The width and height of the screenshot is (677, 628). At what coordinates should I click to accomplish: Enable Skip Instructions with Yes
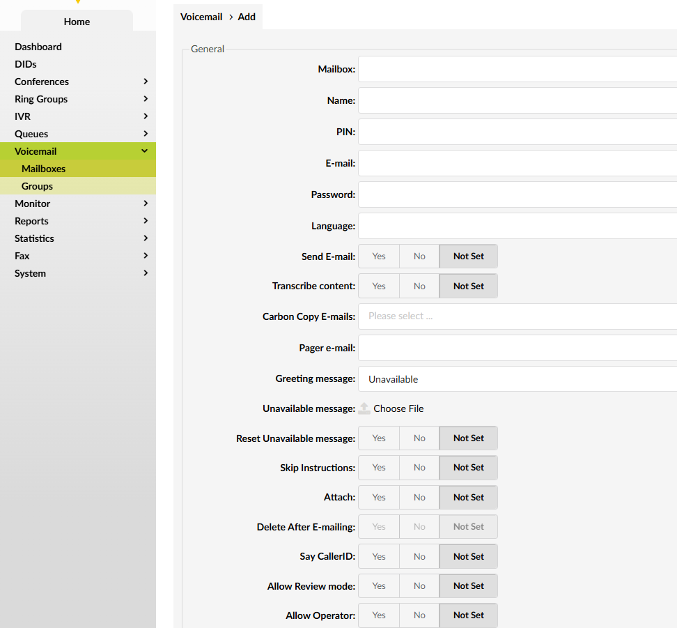point(379,468)
